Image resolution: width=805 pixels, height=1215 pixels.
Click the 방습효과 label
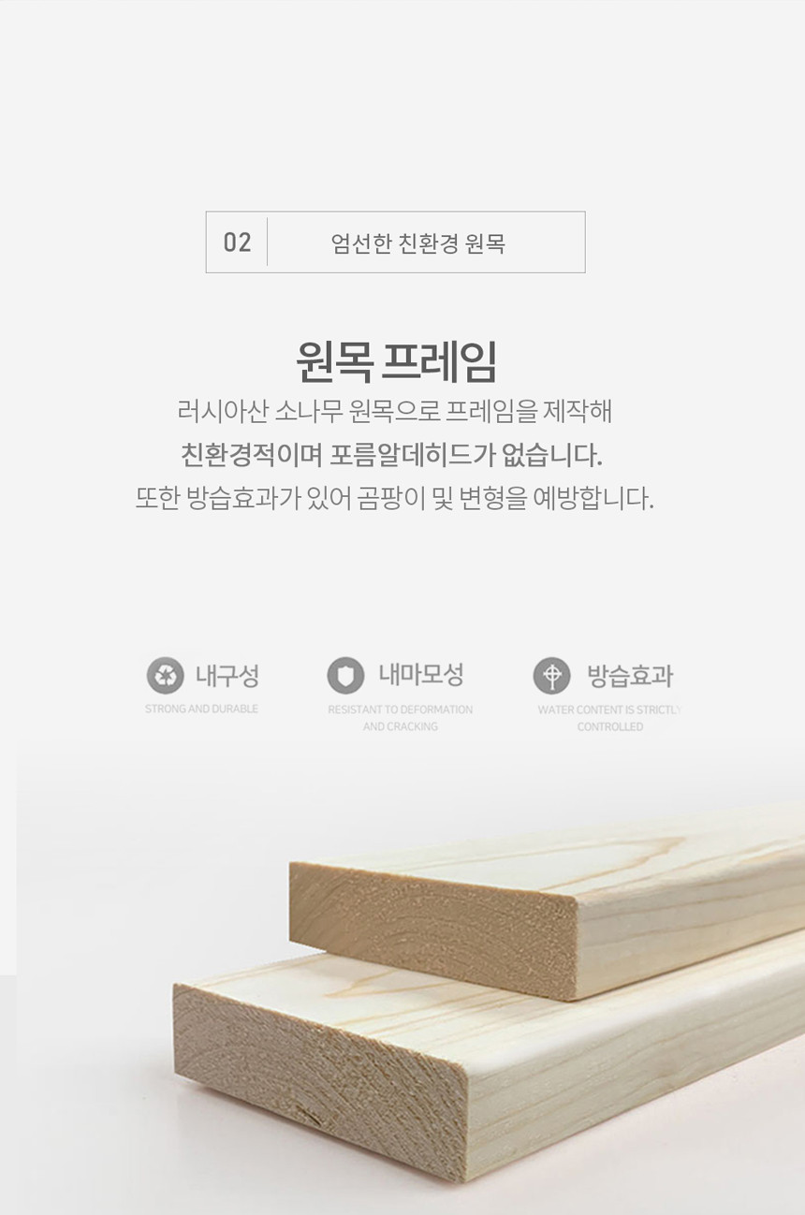click(630, 676)
